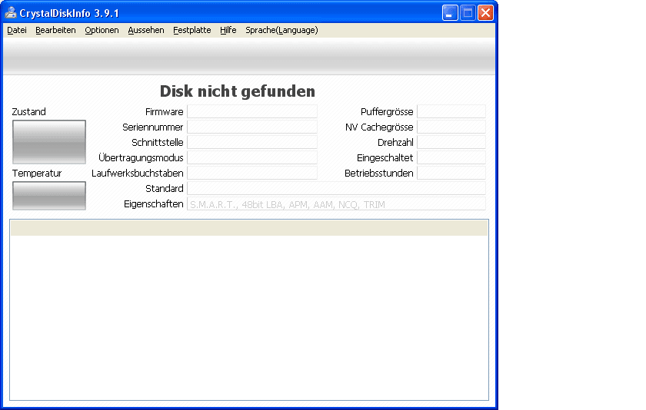Open the Hilfe menu
646x410 pixels.
coord(228,30)
